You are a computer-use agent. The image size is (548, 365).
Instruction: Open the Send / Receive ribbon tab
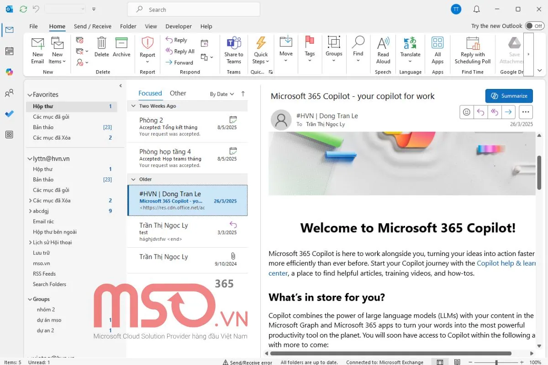(x=92, y=26)
